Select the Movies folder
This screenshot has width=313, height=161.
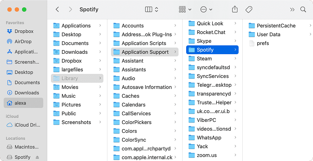(77, 87)
